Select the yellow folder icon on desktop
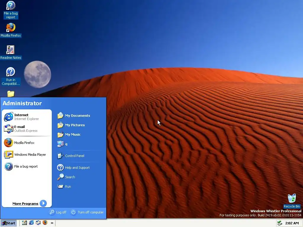This screenshot has height=227, width=303. (x=11, y=94)
